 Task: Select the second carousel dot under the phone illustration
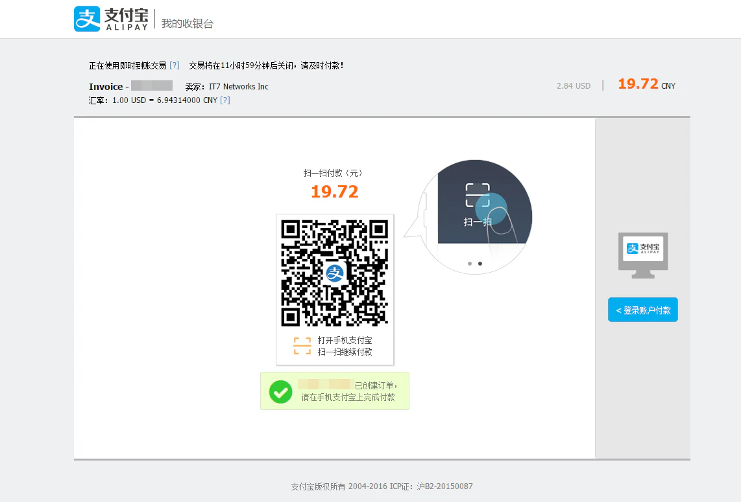pos(480,263)
